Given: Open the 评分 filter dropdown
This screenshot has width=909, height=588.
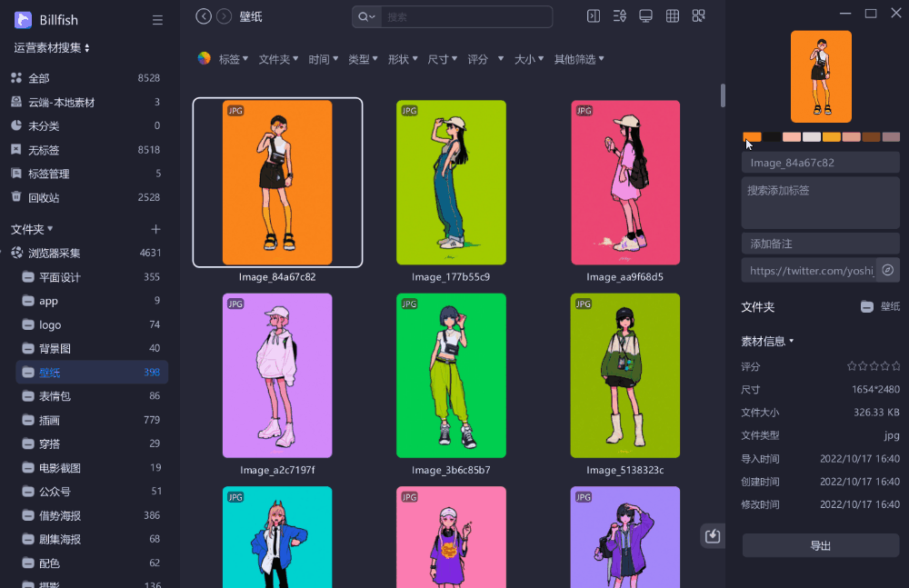Looking at the screenshot, I should [x=485, y=59].
